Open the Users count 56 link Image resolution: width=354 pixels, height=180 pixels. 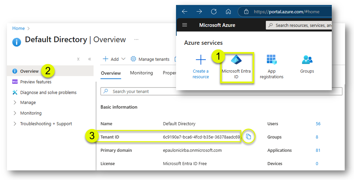pyautogui.click(x=318, y=124)
